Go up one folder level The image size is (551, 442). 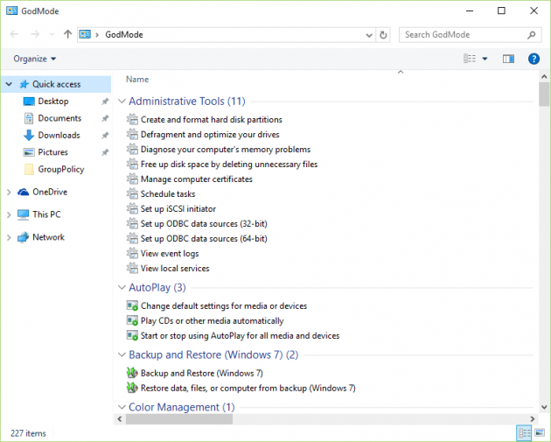[68, 34]
